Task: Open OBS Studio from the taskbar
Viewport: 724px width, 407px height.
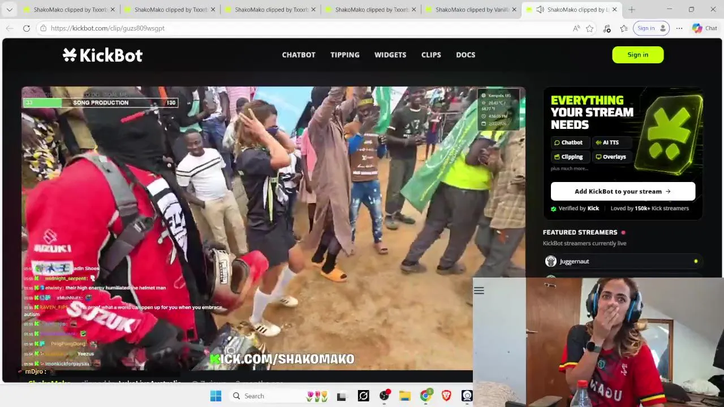Action: tap(384, 396)
